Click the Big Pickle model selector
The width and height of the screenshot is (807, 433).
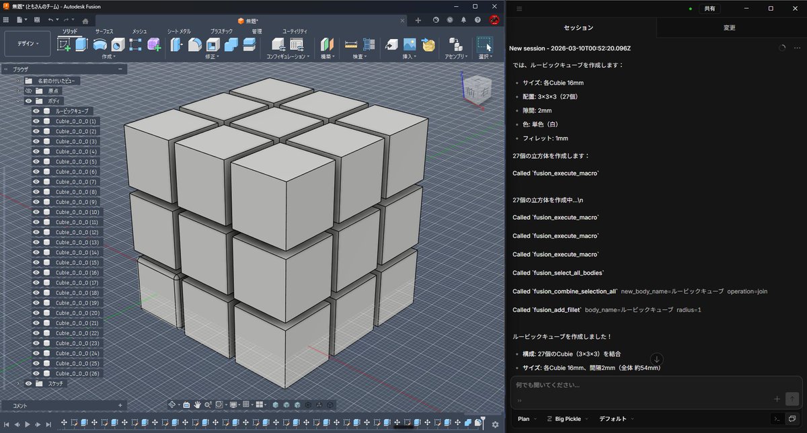[567, 418]
